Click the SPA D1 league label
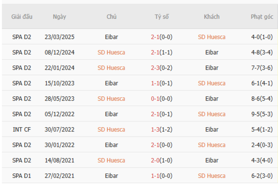This screenshot has height=188, width=278. point(22,176)
